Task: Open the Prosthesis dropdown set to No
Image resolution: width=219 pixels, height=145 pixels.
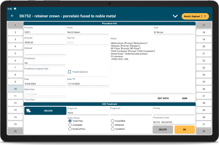Action: point(45,63)
